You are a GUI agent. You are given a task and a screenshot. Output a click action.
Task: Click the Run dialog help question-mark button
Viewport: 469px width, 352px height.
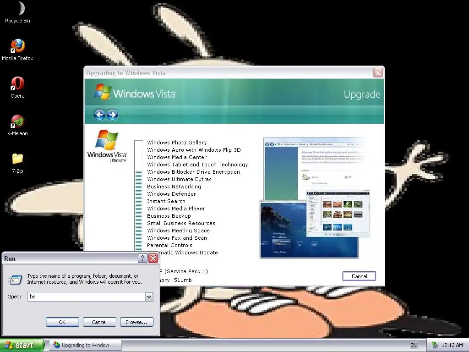pos(143,258)
